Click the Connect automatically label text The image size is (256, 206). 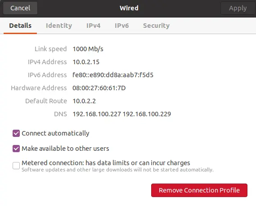tap(55, 133)
